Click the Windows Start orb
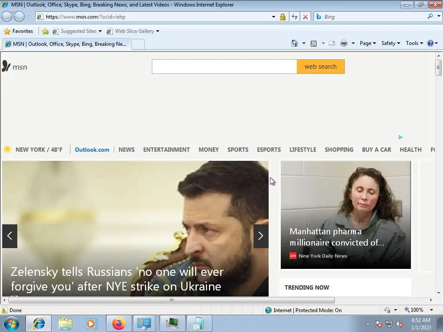Screen dimensions: 443x332 pyautogui.click(x=12, y=323)
